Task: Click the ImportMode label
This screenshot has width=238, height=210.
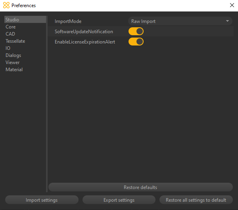Action: (x=68, y=21)
